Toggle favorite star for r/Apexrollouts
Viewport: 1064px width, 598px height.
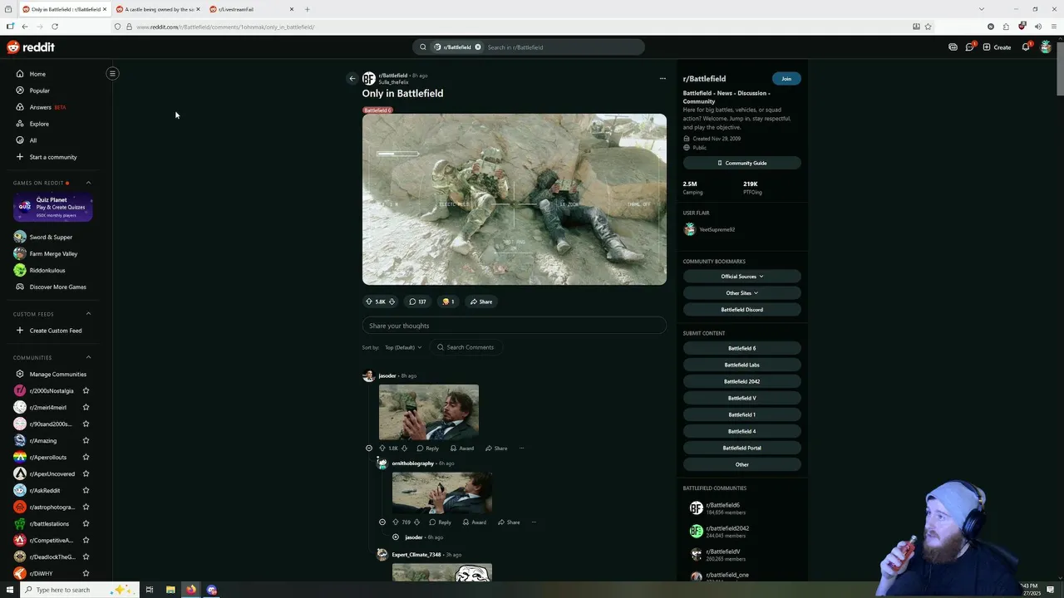[x=86, y=457]
